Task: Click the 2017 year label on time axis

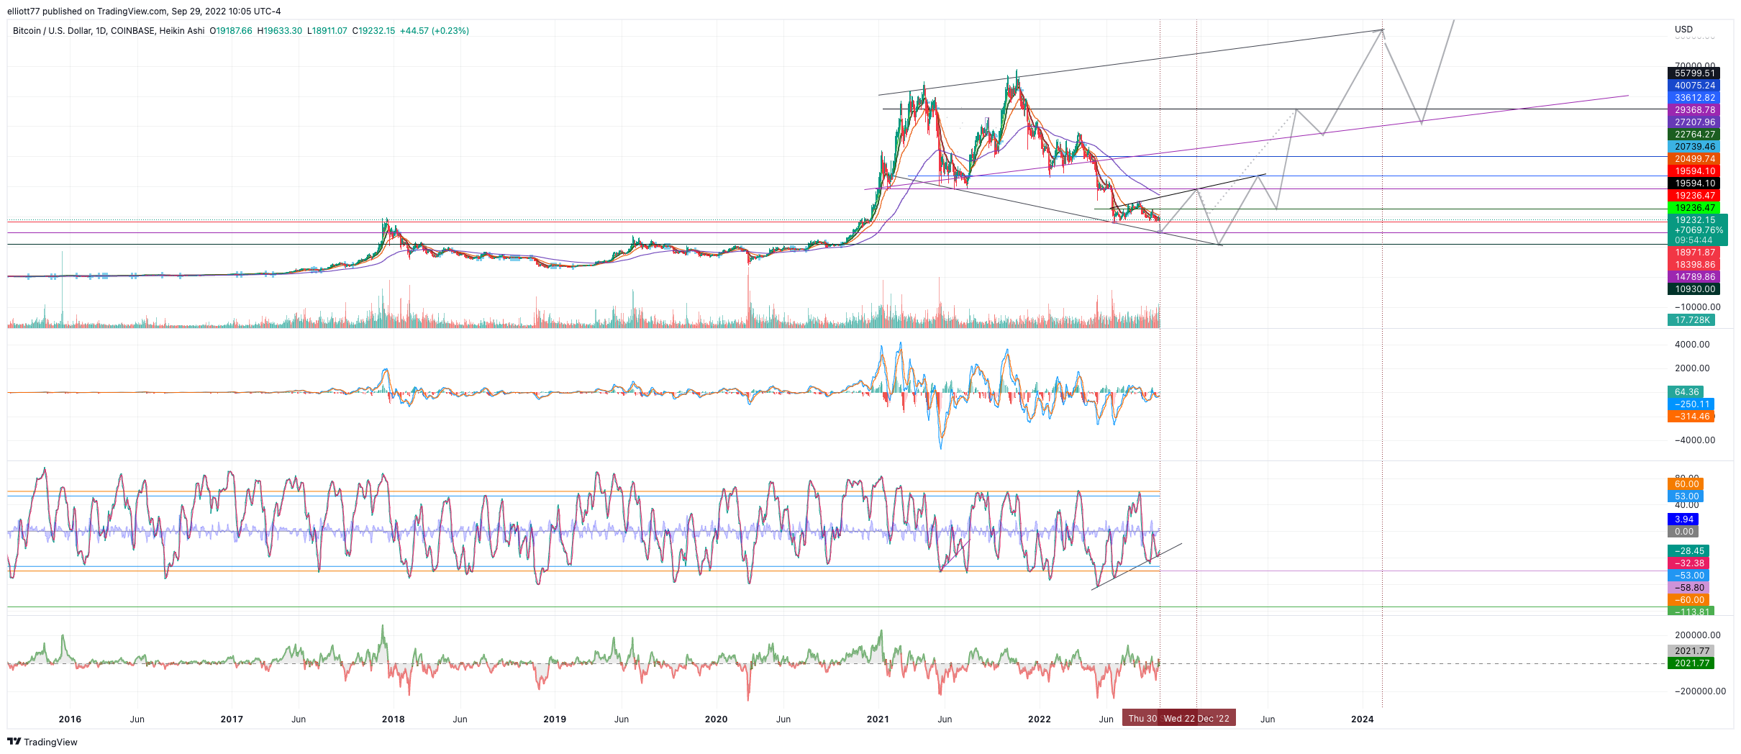Action: 232,719
